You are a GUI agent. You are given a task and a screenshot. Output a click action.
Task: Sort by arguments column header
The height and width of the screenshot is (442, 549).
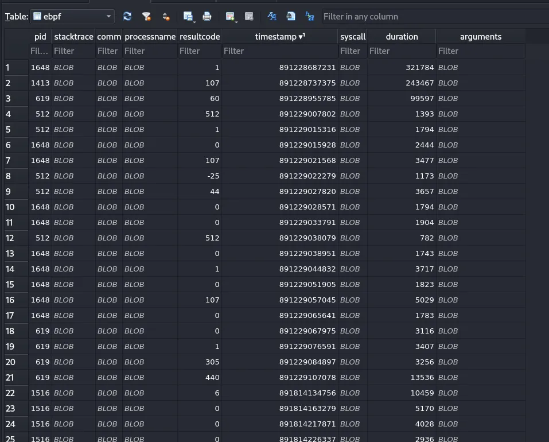point(480,37)
